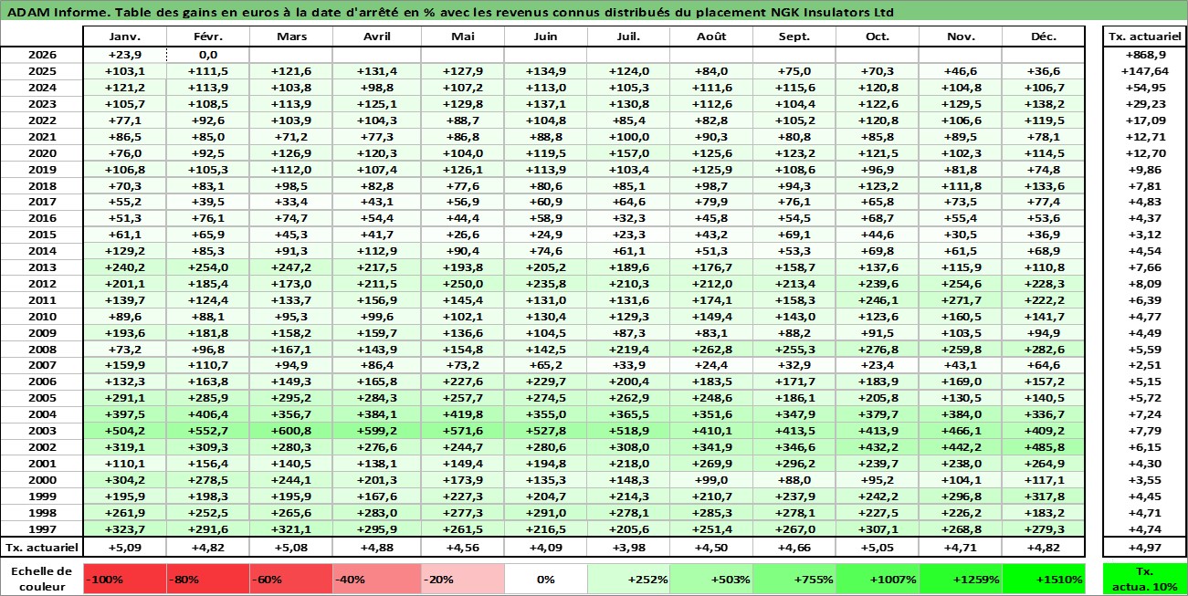Click the +419,8 cell in May 2004

(462, 414)
